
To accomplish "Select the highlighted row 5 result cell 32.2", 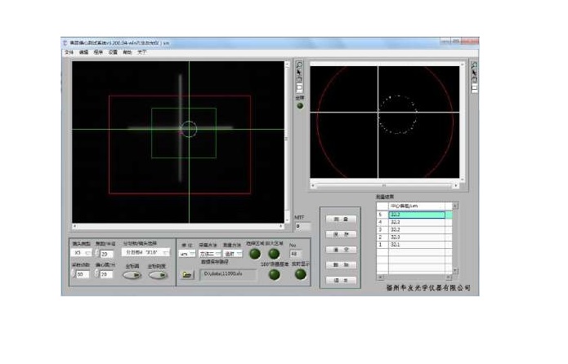I will (417, 215).
